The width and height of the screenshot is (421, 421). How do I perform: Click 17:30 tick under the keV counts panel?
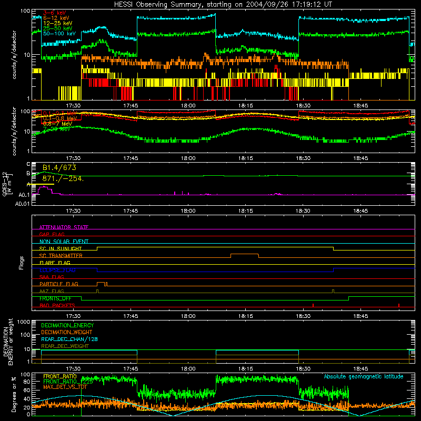[x=73, y=106]
